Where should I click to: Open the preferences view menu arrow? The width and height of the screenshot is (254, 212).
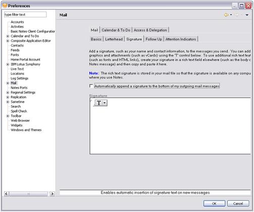[247, 15]
